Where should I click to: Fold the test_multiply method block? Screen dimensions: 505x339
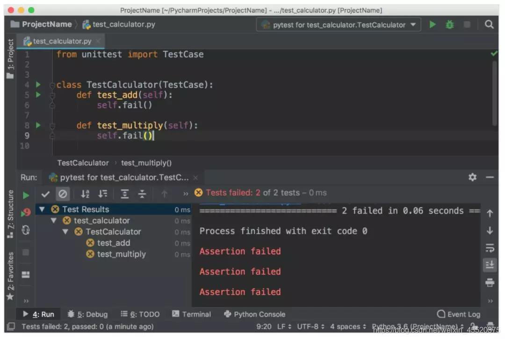pyautogui.click(x=52, y=126)
